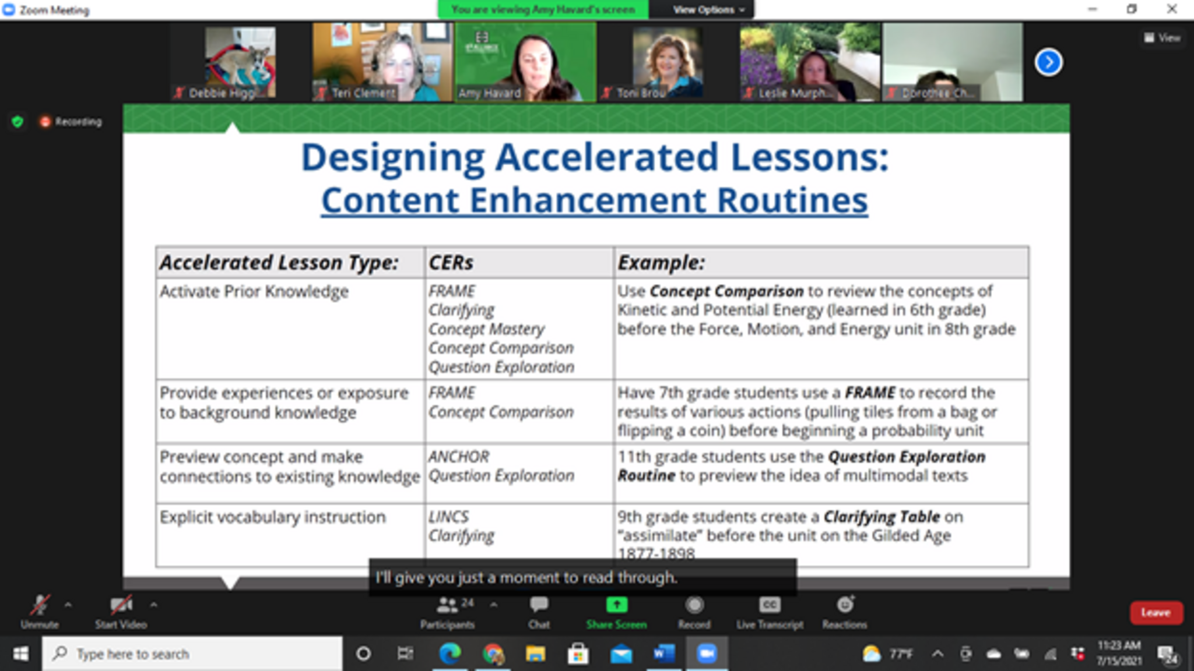Open the Participants panel icon
The width and height of the screenshot is (1194, 671).
click(447, 606)
